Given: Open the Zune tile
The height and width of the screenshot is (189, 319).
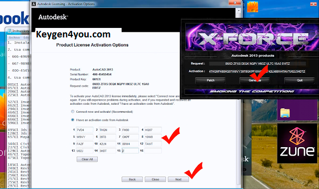Looking at the screenshot, I should pyautogui.click(x=297, y=144).
